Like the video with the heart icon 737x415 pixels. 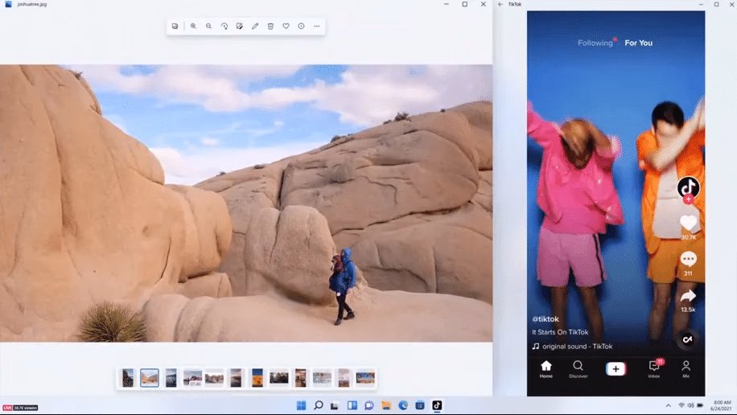[689, 223]
